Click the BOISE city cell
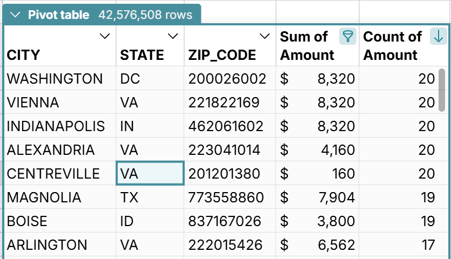Viewport: 451px width, 259px height. (x=27, y=221)
